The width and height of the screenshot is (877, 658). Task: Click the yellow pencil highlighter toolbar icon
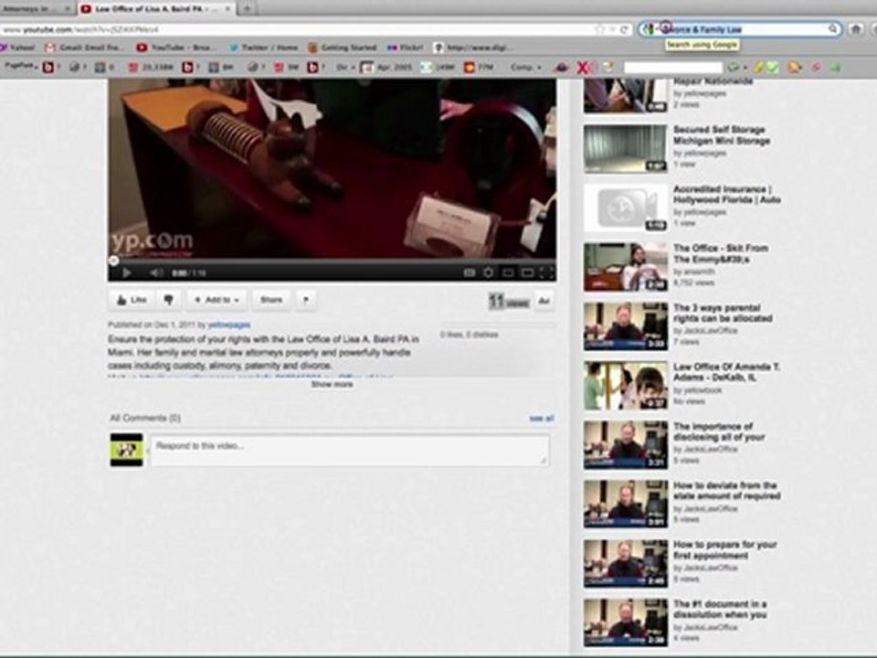coord(758,68)
